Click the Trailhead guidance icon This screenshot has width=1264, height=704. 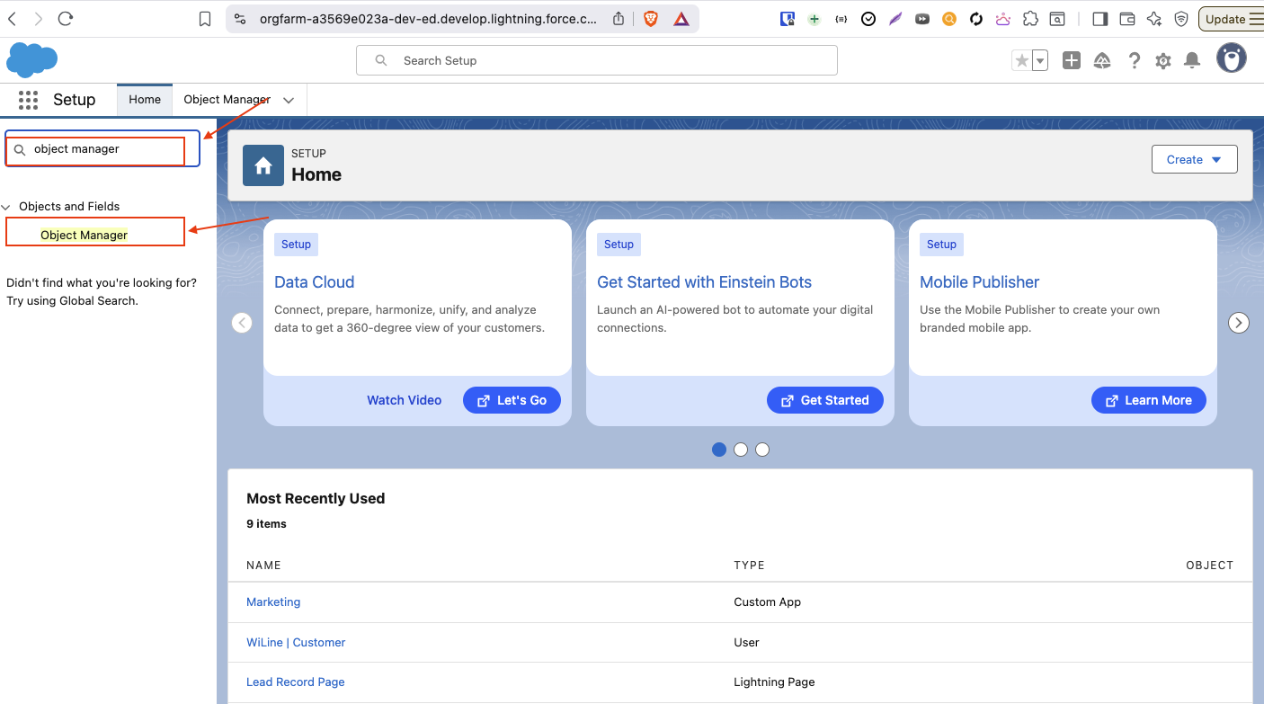(1102, 60)
